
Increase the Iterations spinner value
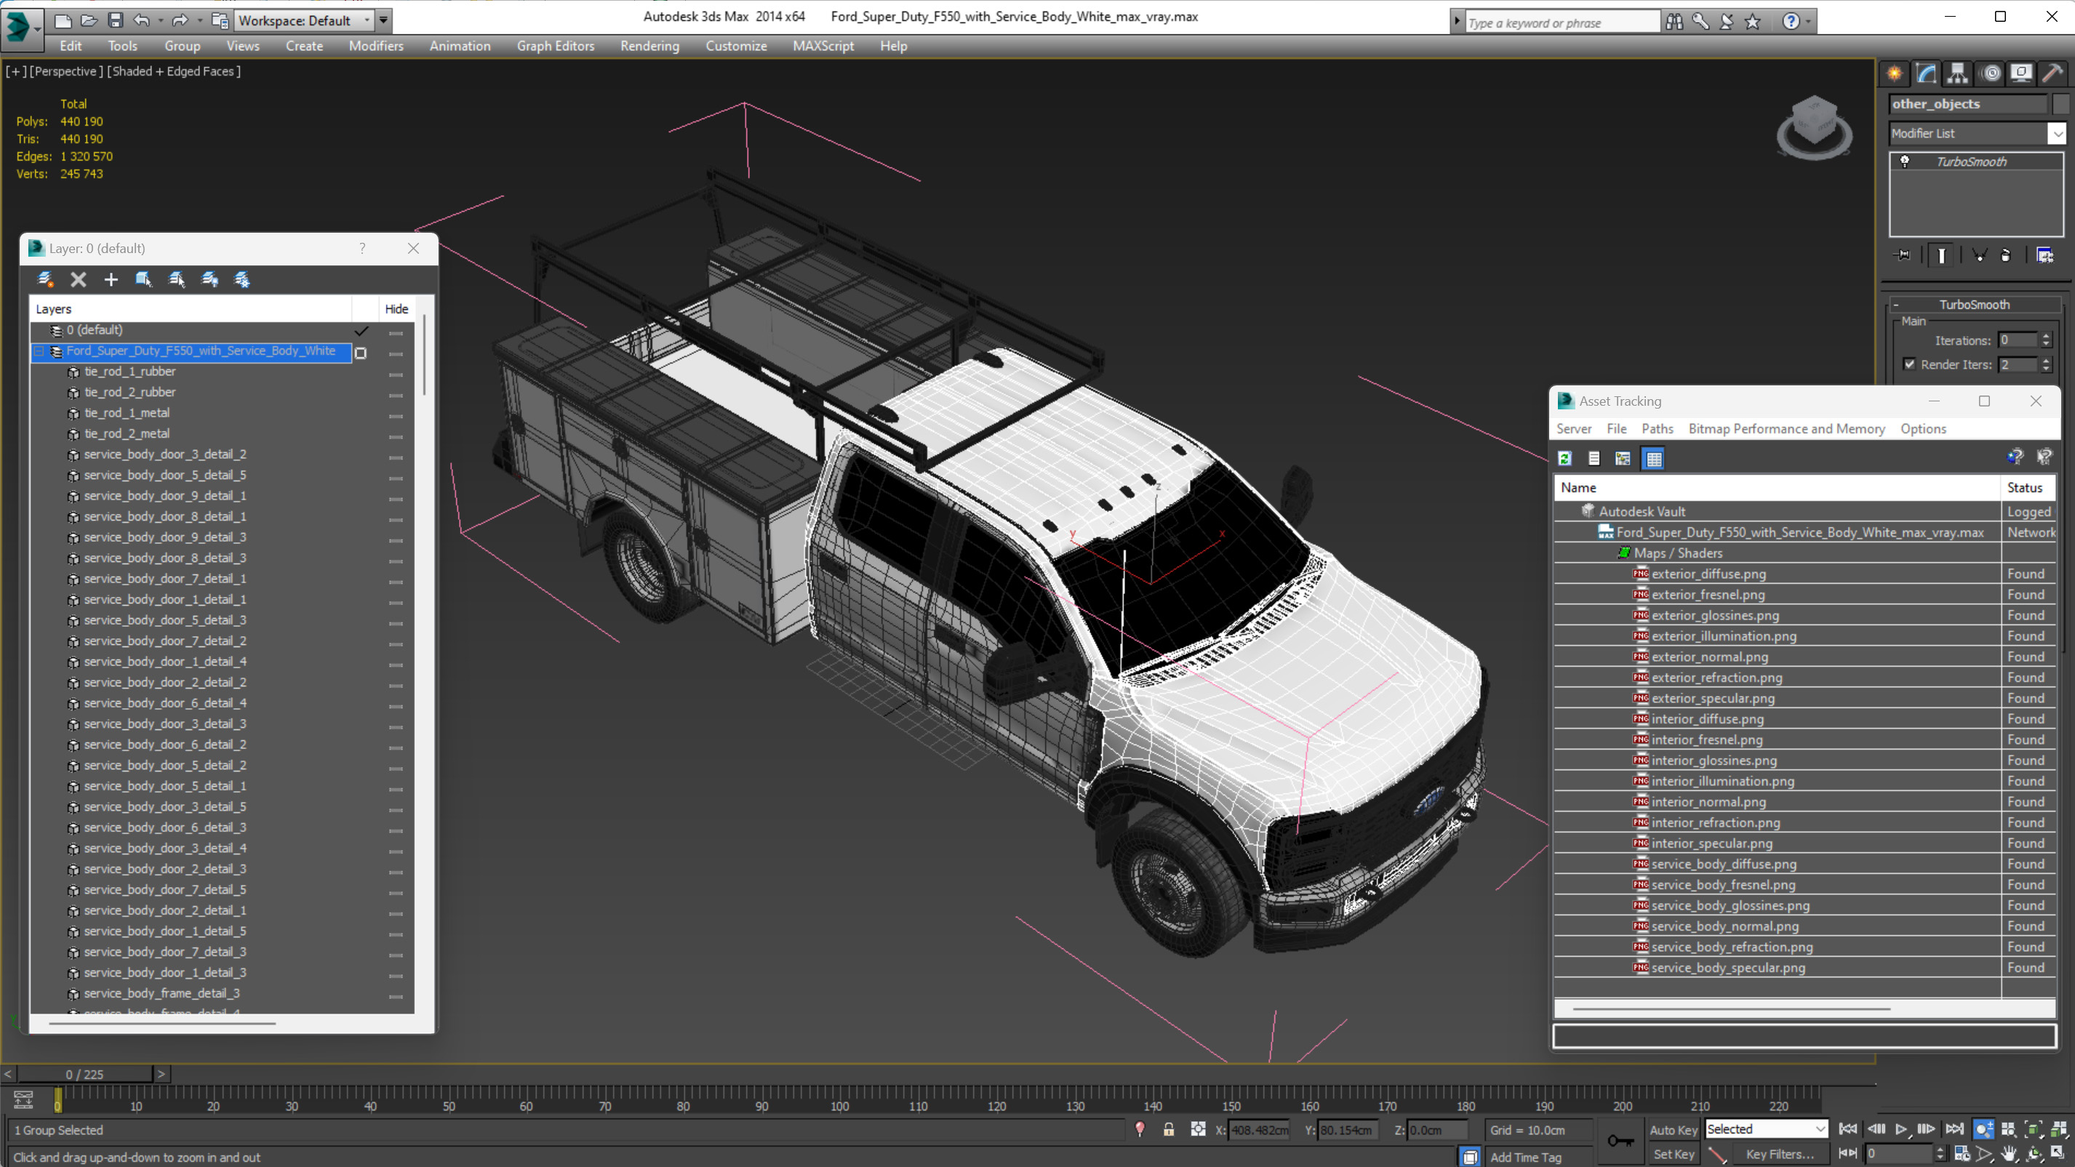(2047, 336)
